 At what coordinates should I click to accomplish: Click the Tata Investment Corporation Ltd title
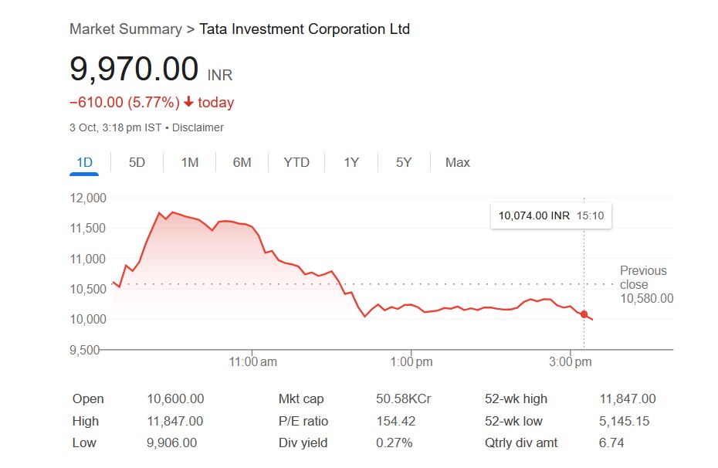tap(305, 29)
